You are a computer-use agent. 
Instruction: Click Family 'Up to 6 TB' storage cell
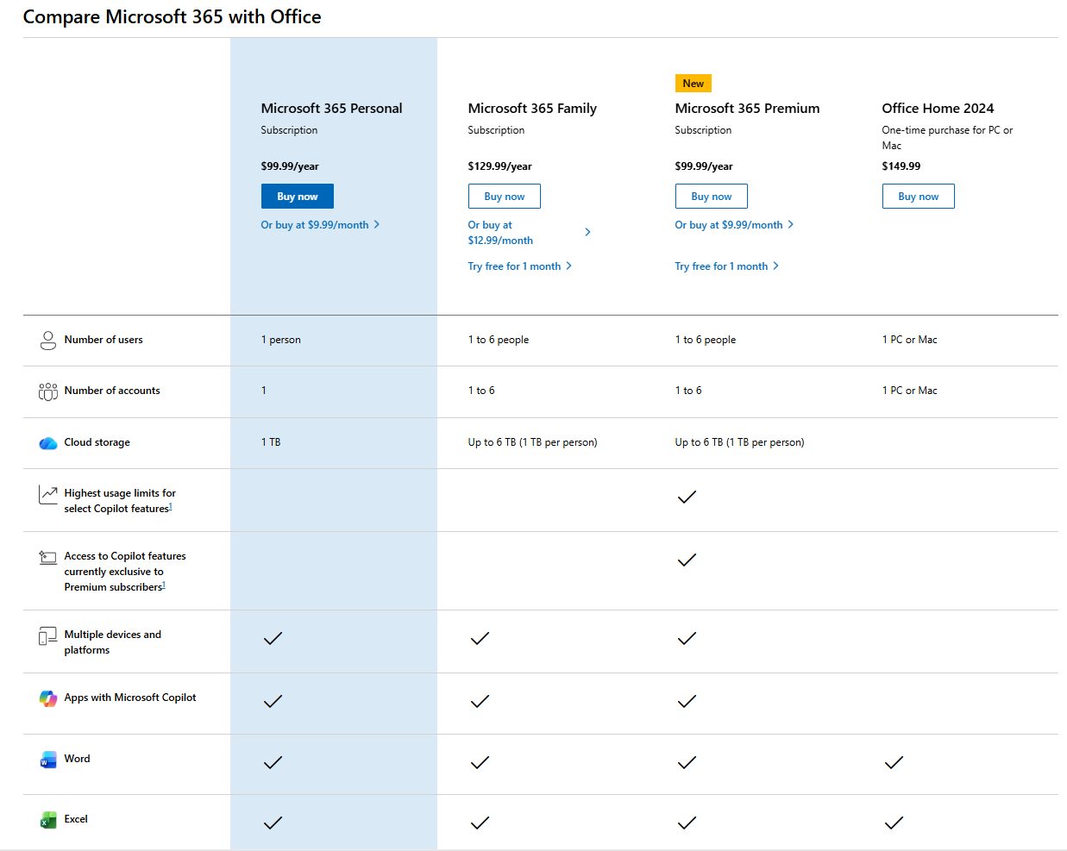pyautogui.click(x=532, y=442)
